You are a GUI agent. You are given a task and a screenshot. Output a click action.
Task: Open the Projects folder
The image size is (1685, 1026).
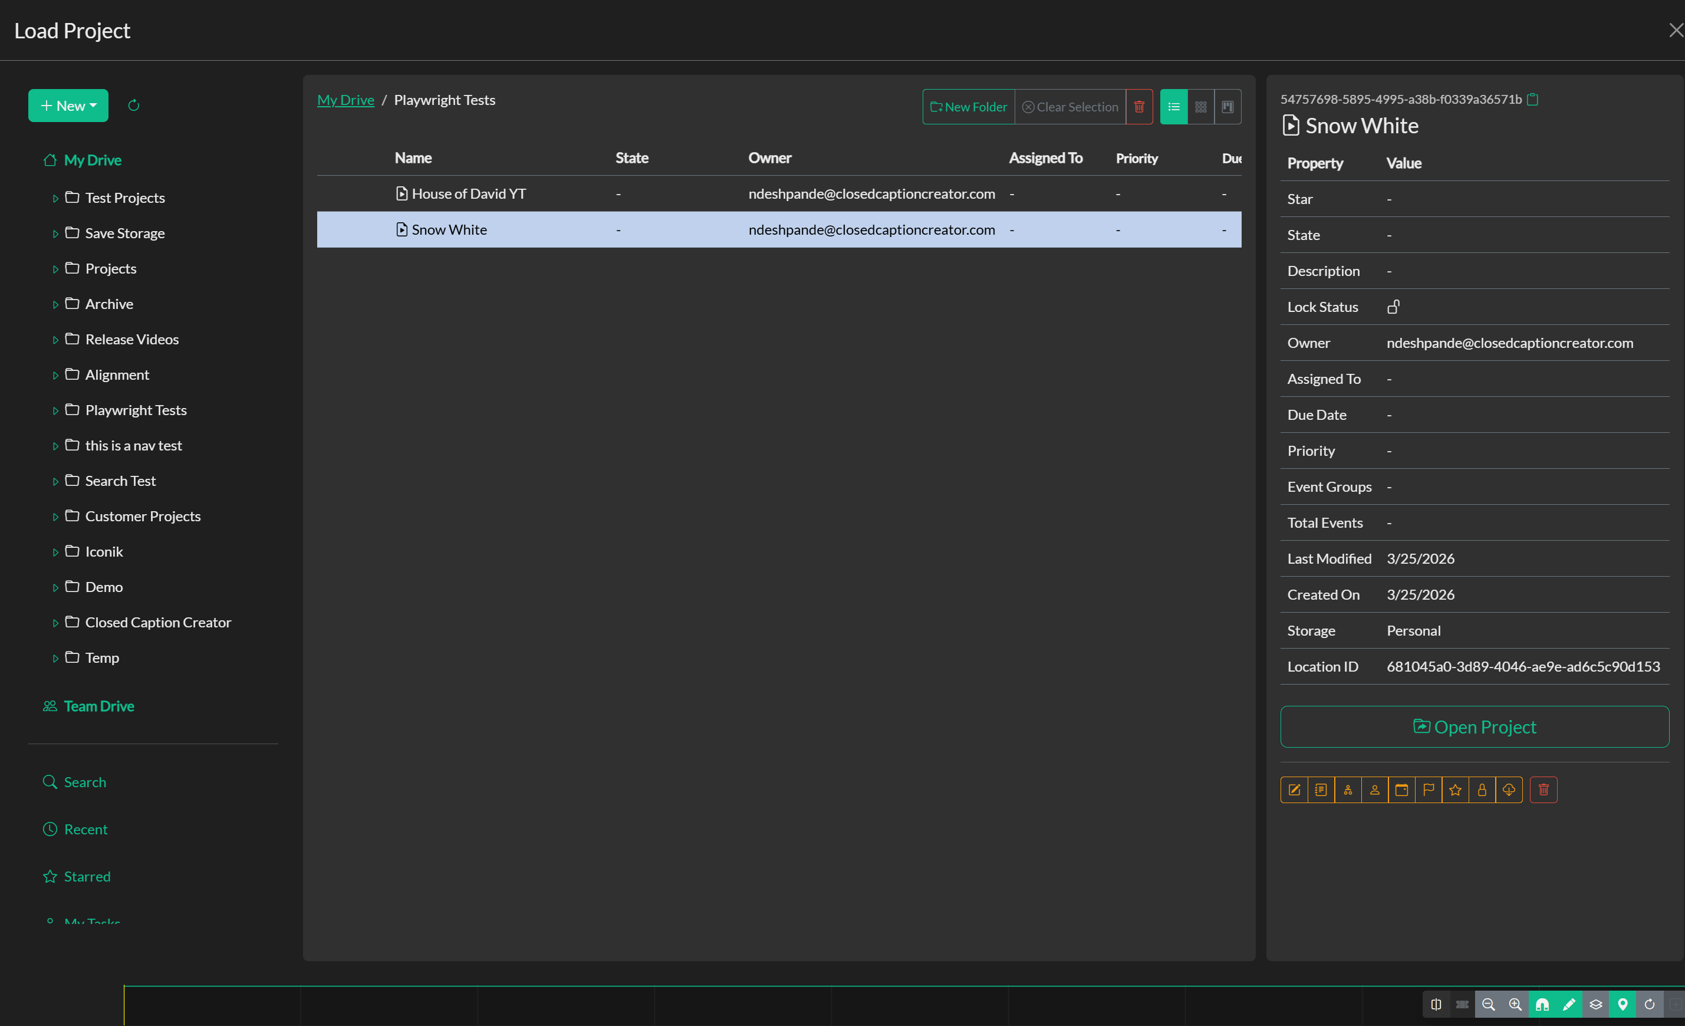tap(101, 269)
